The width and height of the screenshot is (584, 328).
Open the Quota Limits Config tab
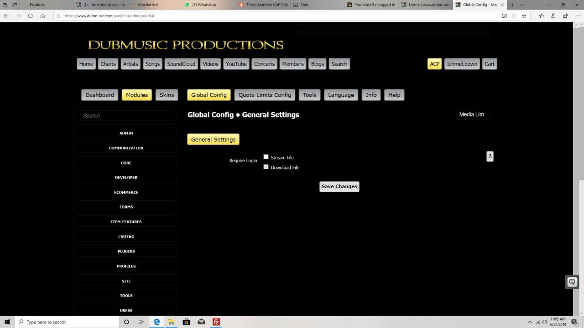265,95
